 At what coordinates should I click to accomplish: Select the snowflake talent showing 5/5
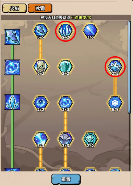pos(115,103)
